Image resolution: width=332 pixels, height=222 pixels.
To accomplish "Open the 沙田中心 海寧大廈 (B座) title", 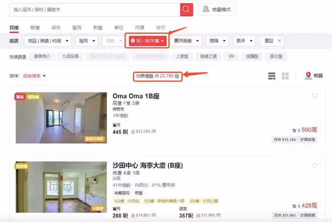I will pos(147,166).
